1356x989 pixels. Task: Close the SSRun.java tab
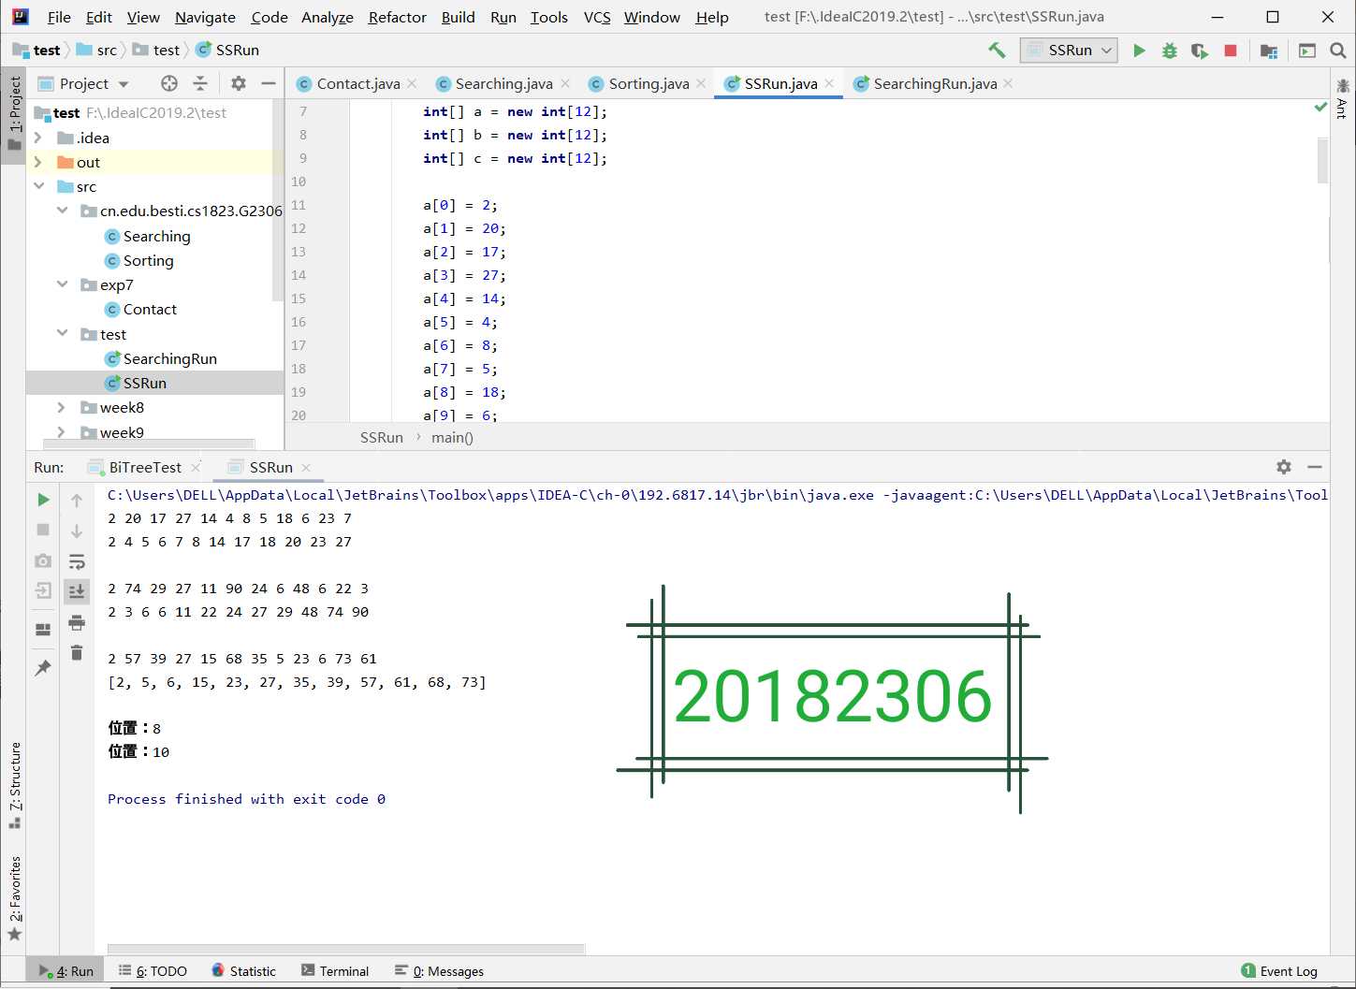click(829, 83)
